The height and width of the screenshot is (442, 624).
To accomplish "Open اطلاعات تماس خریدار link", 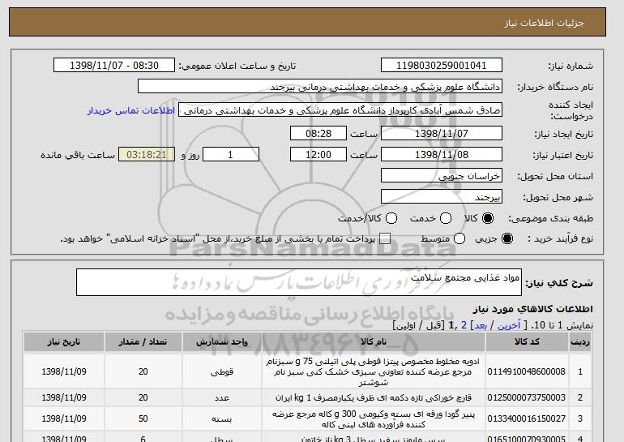I will 131,110.
